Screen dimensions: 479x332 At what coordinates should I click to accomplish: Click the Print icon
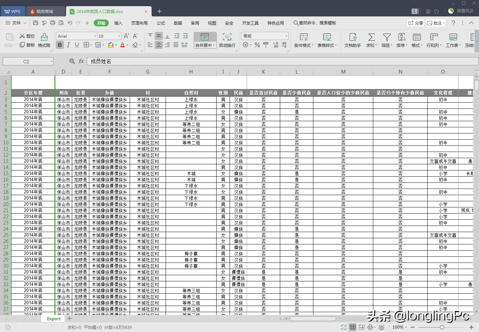click(x=53, y=23)
